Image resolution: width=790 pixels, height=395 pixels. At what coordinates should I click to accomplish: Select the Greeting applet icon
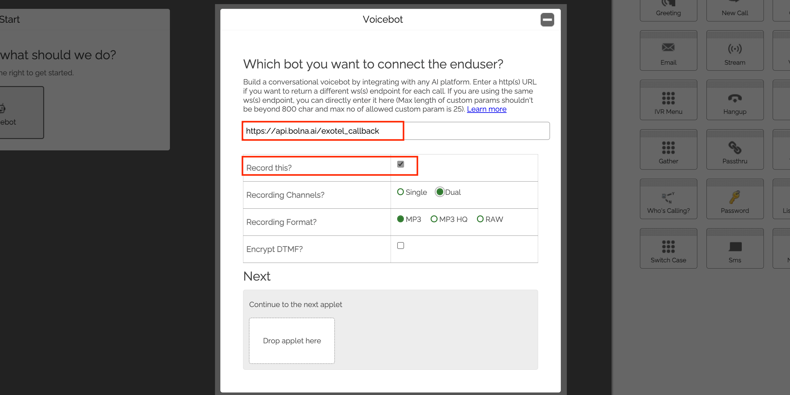(x=668, y=9)
